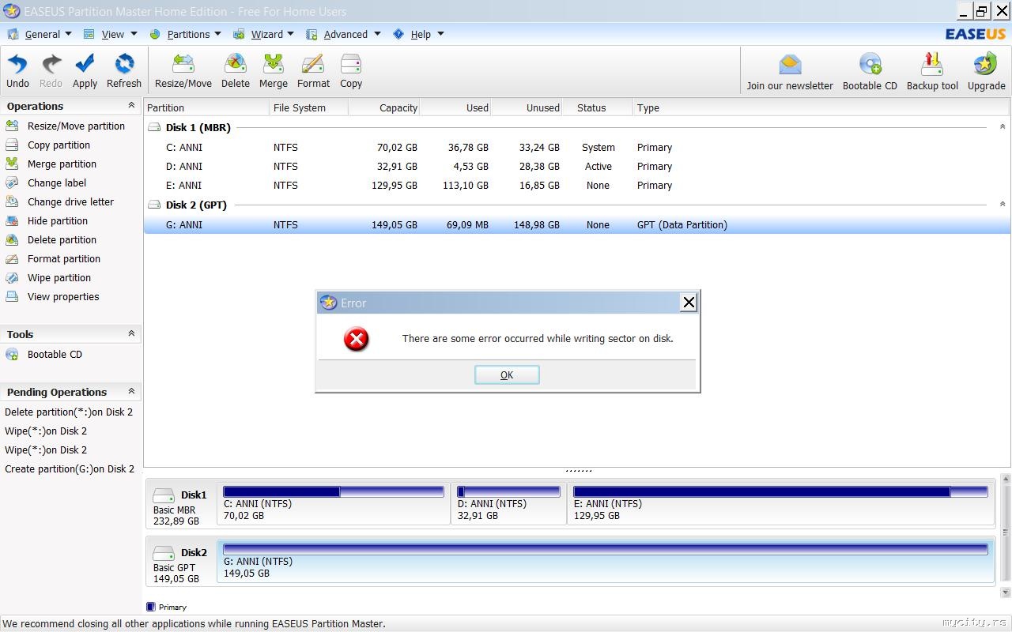Click the Redo toolbar icon
This screenshot has height=632, width=1012.
coord(51,71)
